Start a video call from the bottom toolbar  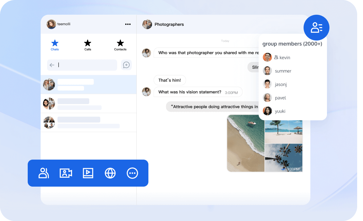click(x=66, y=173)
